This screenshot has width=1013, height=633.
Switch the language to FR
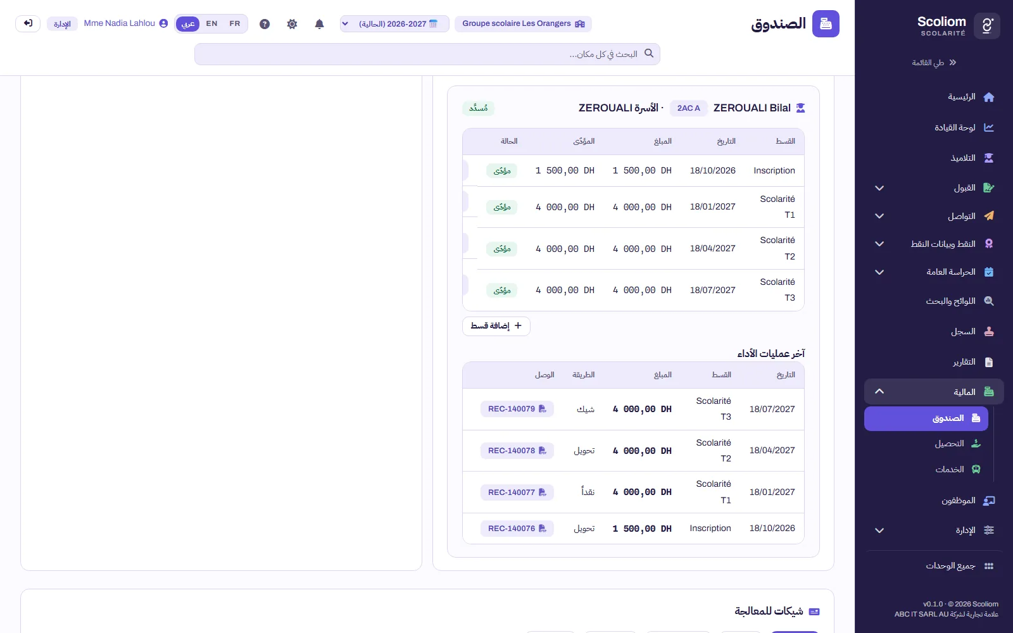[x=235, y=24]
